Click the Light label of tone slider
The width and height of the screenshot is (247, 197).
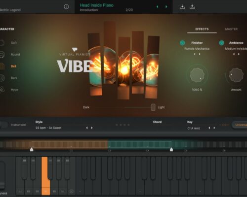[x=161, y=107]
